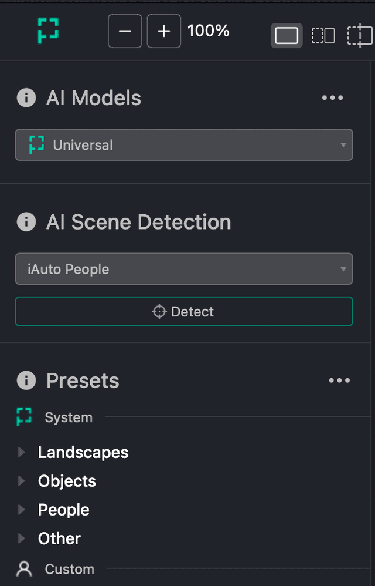Click the 100% zoom level display
Screen dimensions: 375x586
pyautogui.click(x=208, y=31)
